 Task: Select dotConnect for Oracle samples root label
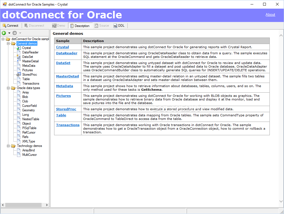pyautogui.click(x=30, y=39)
